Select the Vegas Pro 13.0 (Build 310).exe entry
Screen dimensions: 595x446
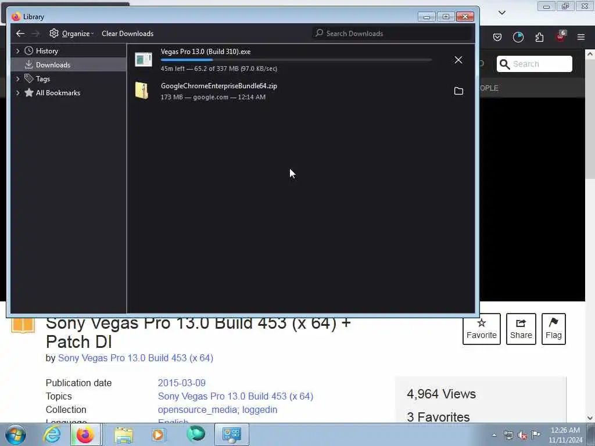[300, 60]
